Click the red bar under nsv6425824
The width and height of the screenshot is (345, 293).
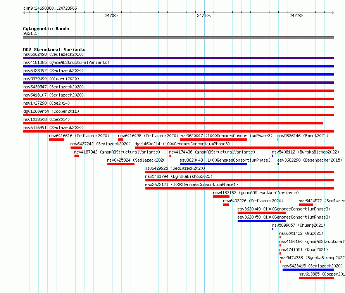121,164
